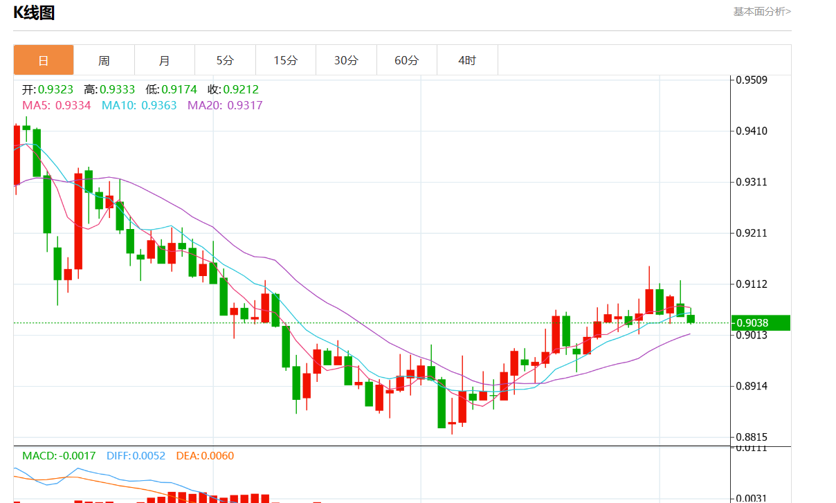The width and height of the screenshot is (836, 503).
Task: Switch to the 周 weekly tab
Action: (x=104, y=60)
